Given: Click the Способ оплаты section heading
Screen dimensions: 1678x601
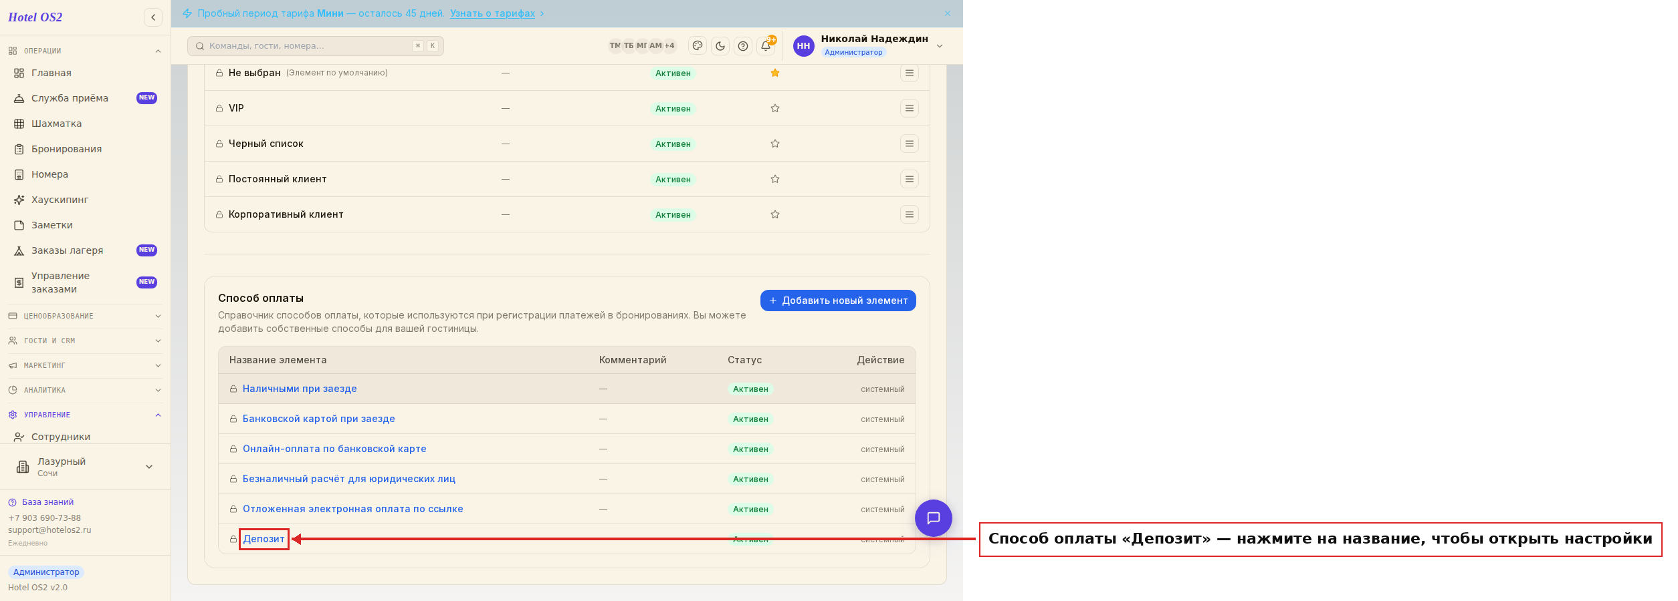Looking at the screenshot, I should coord(261,298).
